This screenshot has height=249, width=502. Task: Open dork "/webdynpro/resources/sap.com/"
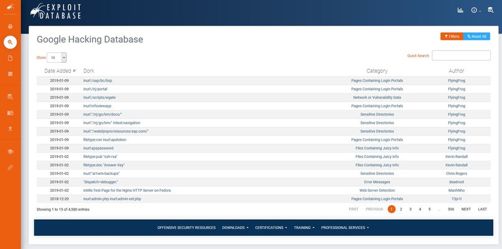tap(116, 131)
